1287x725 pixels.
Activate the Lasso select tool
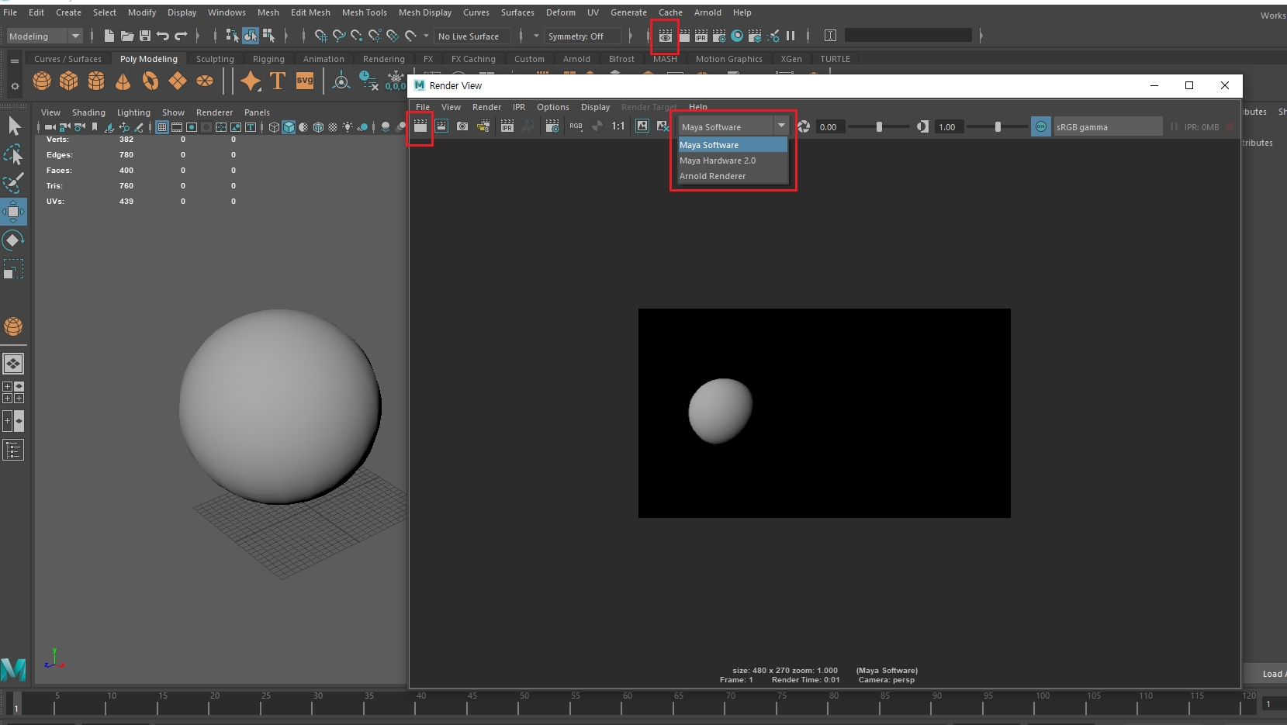[x=14, y=154]
